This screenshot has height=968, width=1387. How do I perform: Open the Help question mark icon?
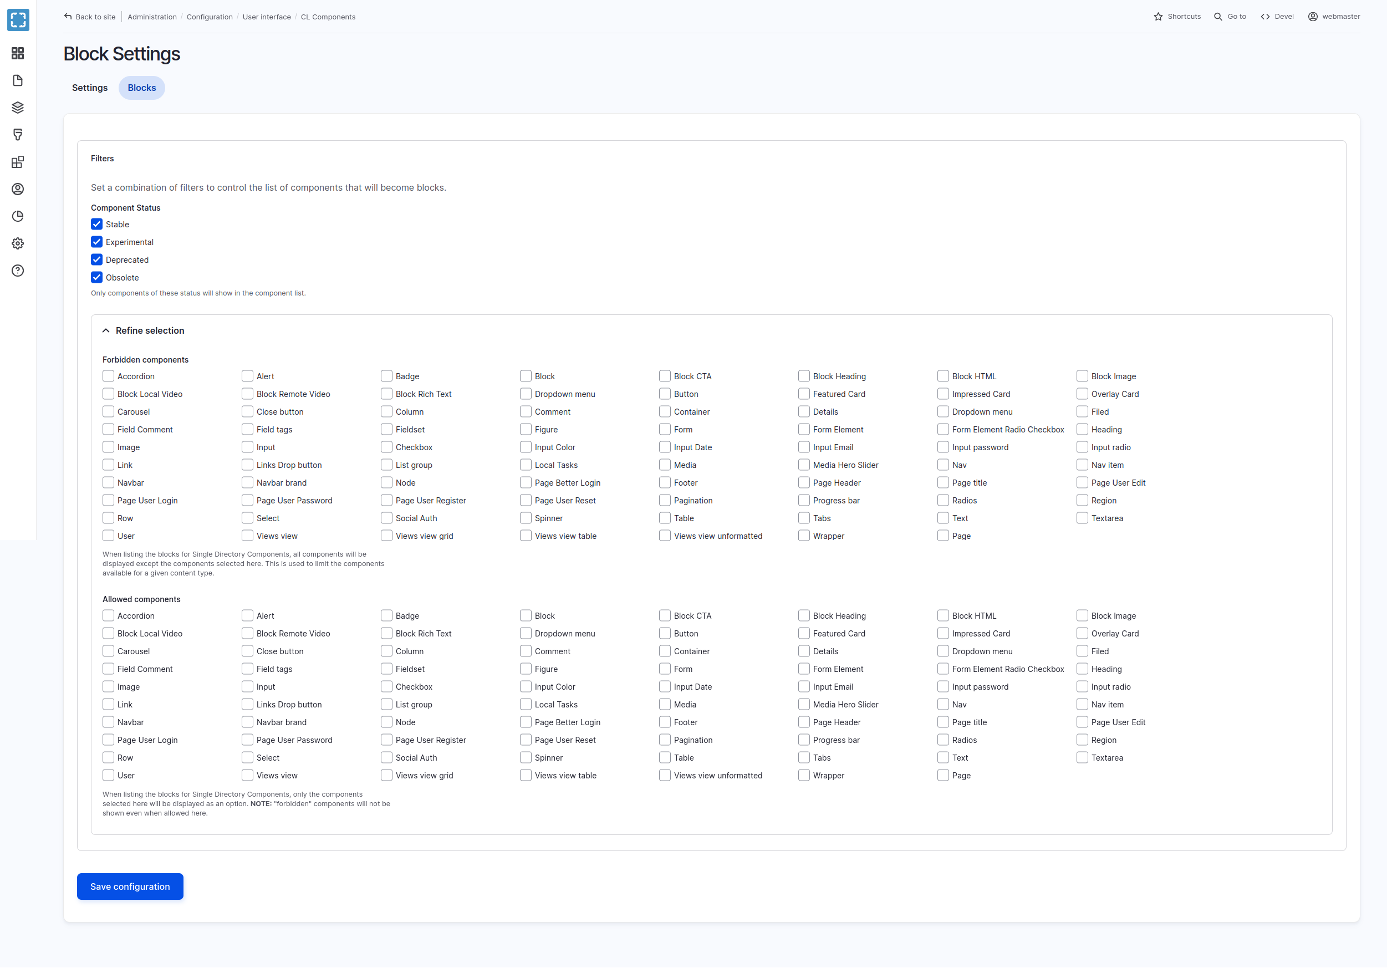18,271
